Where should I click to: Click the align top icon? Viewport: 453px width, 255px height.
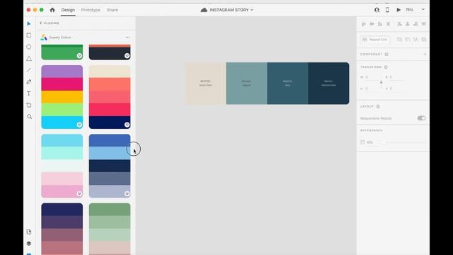(x=364, y=24)
